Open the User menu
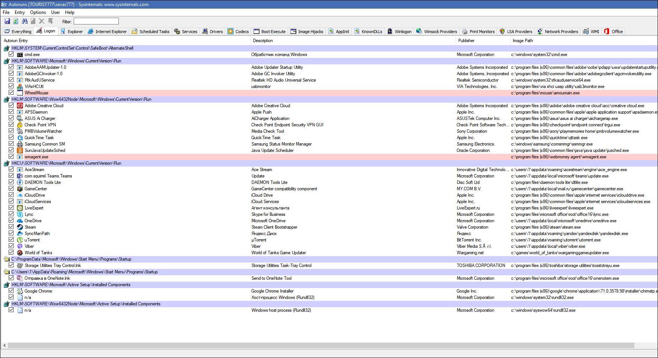Viewport: 658px width, 358px height. tap(55, 12)
